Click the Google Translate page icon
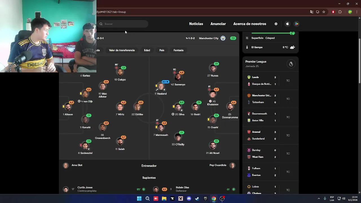Screen dimensions: 361x203 click(312, 12)
